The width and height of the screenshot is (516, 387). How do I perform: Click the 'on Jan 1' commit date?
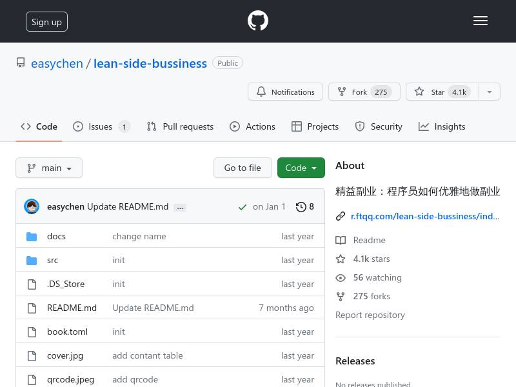269,206
